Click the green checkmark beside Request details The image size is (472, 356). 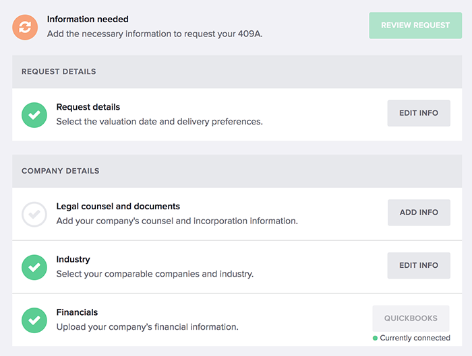point(34,115)
